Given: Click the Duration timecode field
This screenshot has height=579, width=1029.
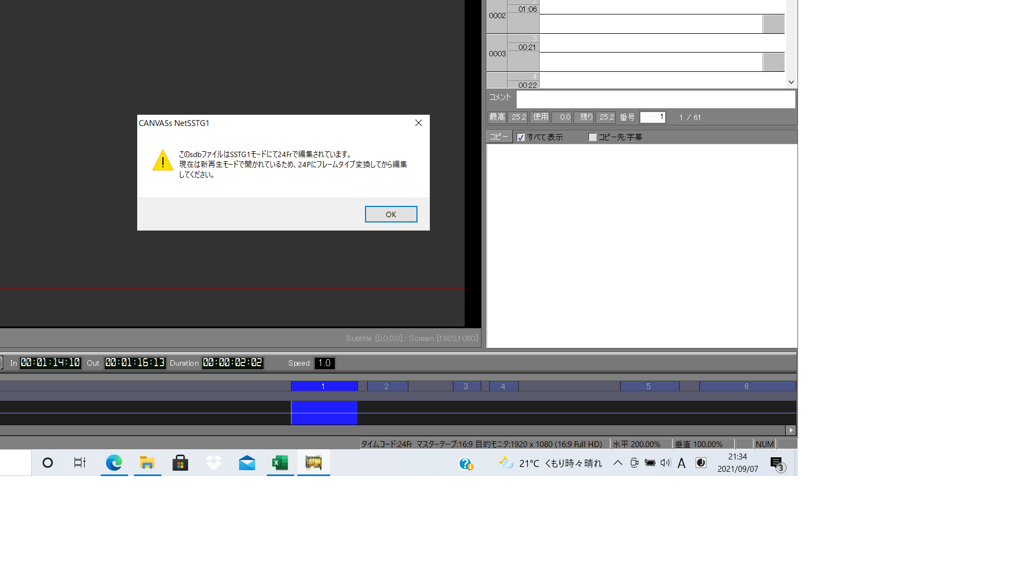Looking at the screenshot, I should 233,363.
